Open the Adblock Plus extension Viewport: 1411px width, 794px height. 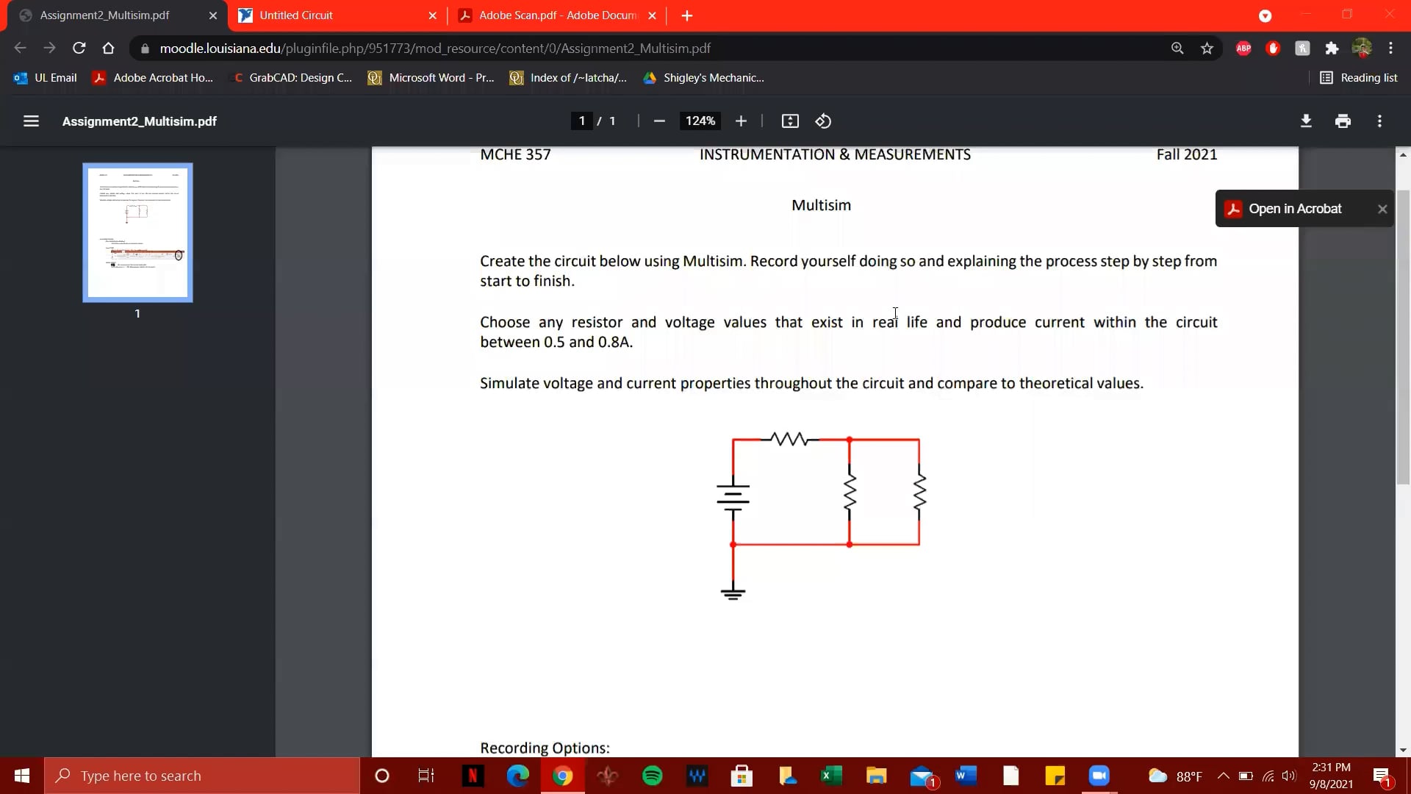[x=1243, y=48]
